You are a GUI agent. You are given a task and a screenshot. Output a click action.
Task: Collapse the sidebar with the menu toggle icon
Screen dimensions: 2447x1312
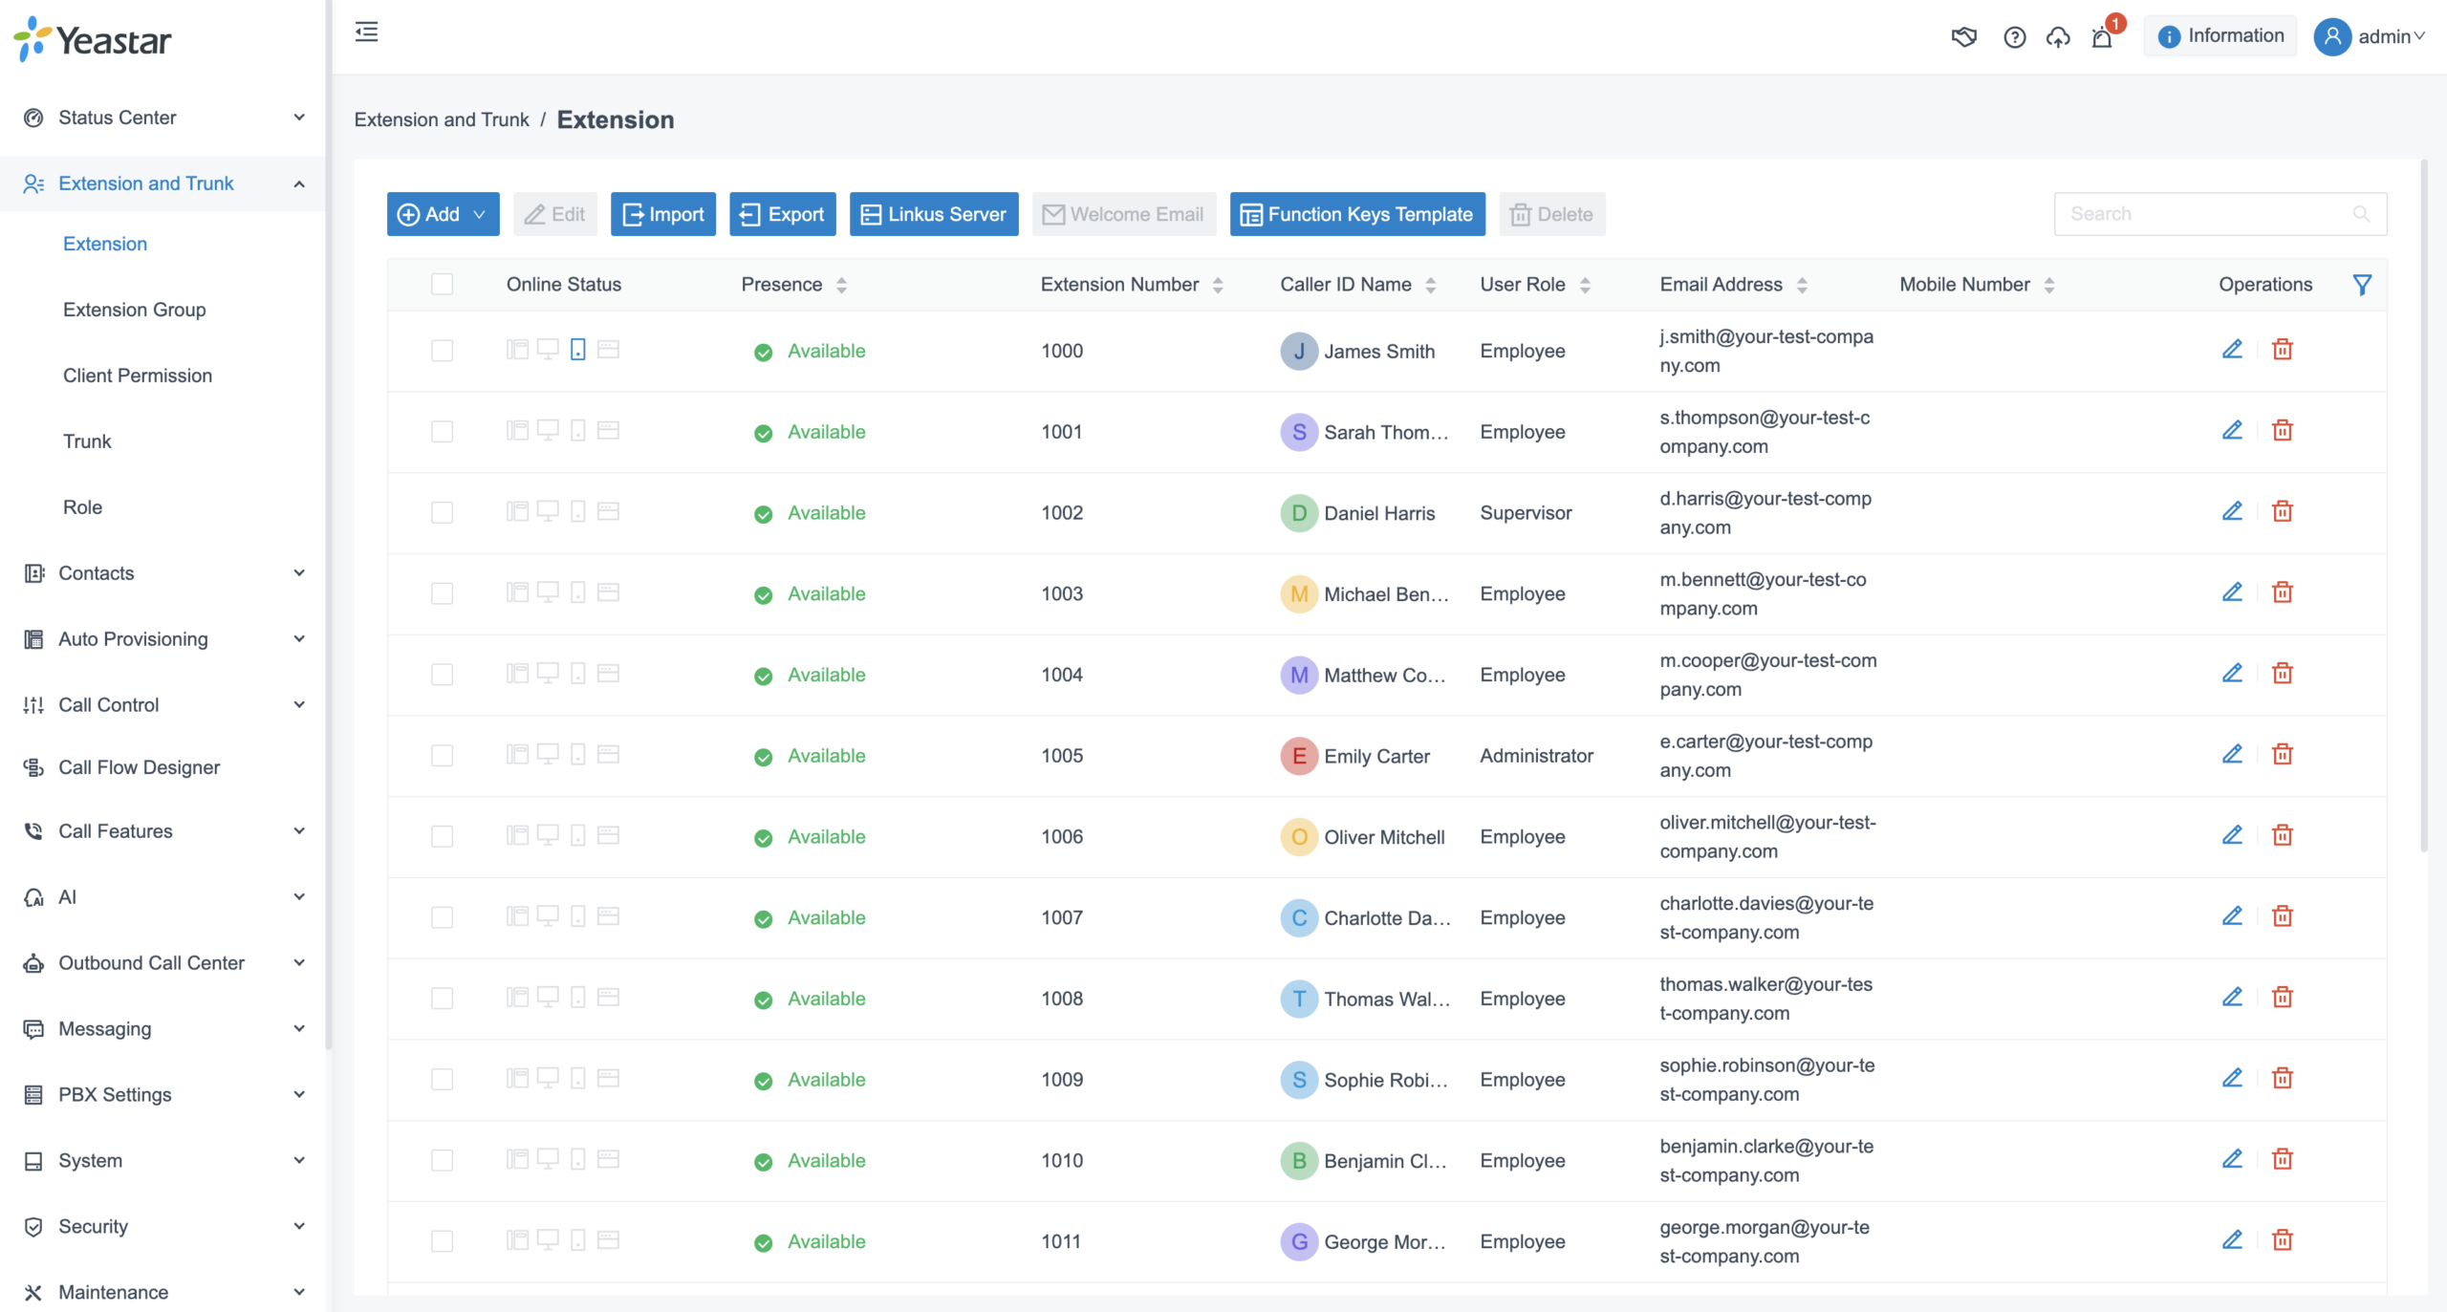366,32
